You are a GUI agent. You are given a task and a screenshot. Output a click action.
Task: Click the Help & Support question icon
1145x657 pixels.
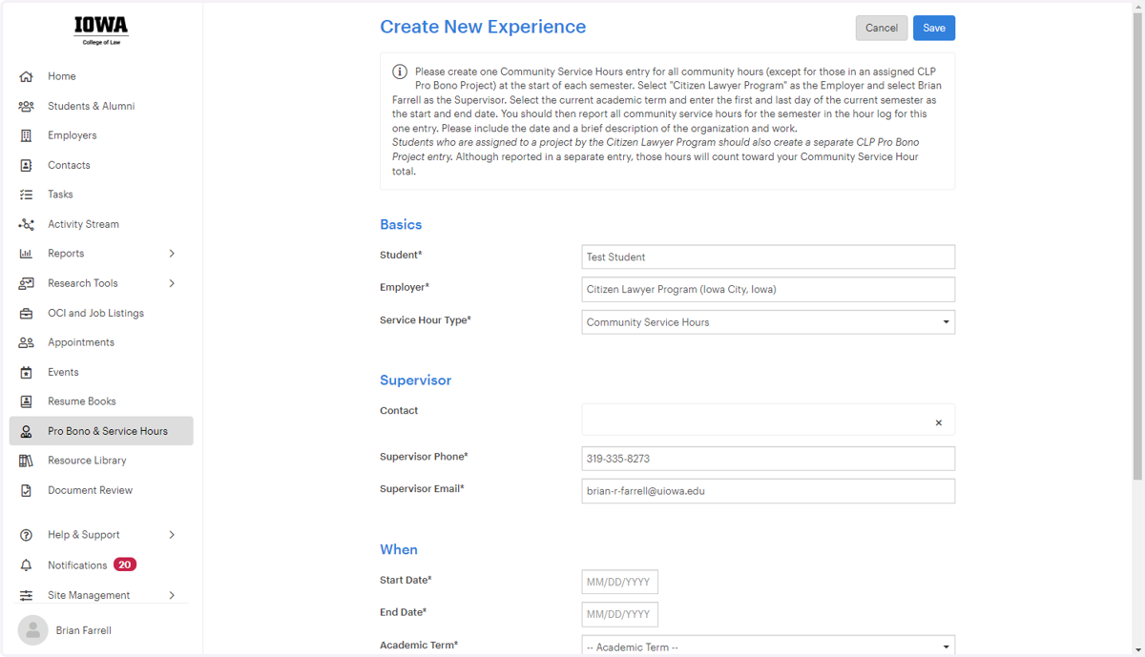(x=27, y=535)
